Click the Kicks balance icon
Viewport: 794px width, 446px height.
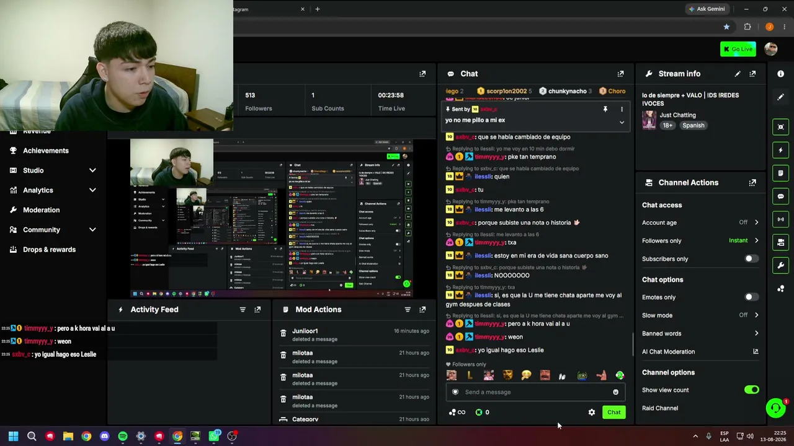tap(479, 413)
